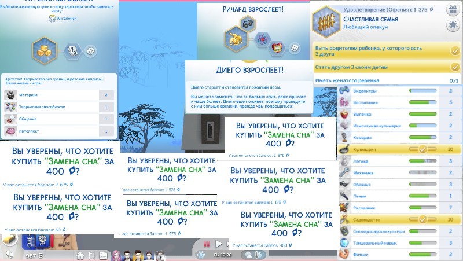The height and width of the screenshot is (261, 463).
Task: Click the Обаяние sunglasses skill icon
Action: 344,184
